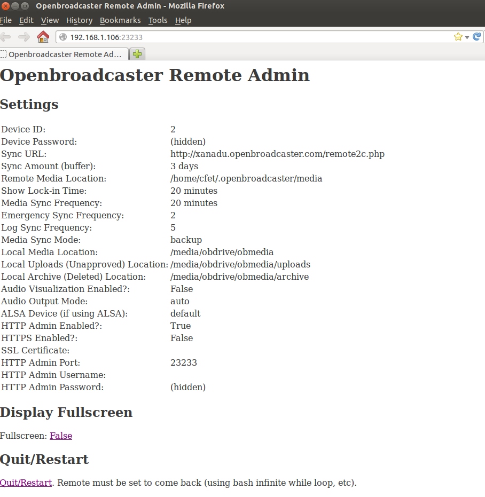Viewport: 485px width, 497px height.
Task: Open the Edit menu
Action: 26,20
